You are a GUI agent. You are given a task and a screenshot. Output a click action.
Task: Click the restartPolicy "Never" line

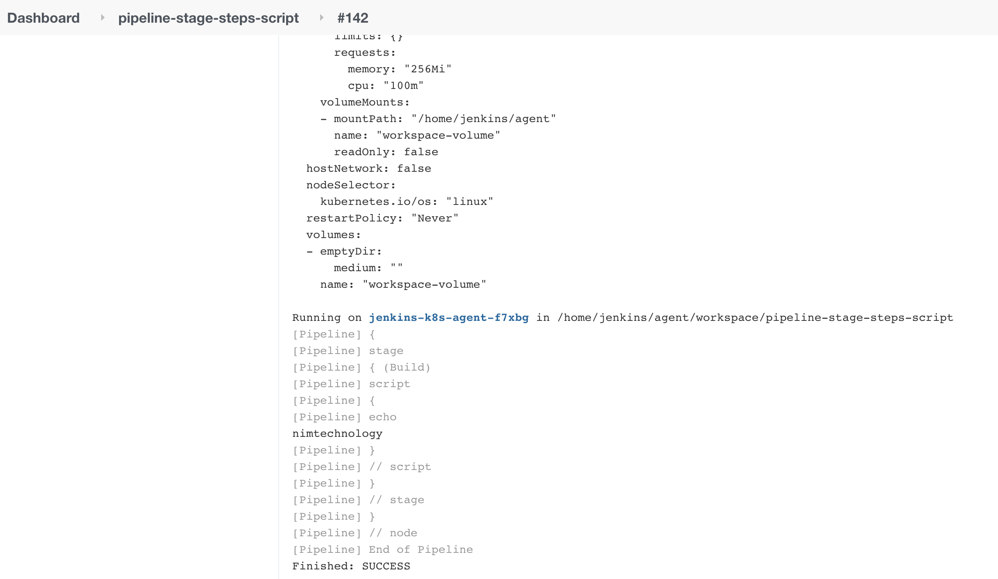pos(382,218)
